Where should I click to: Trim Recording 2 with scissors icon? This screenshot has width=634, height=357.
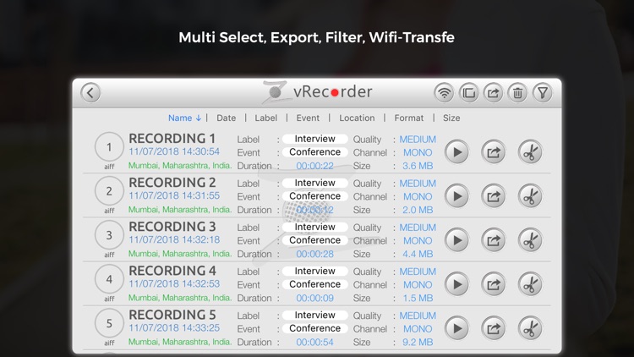(530, 196)
